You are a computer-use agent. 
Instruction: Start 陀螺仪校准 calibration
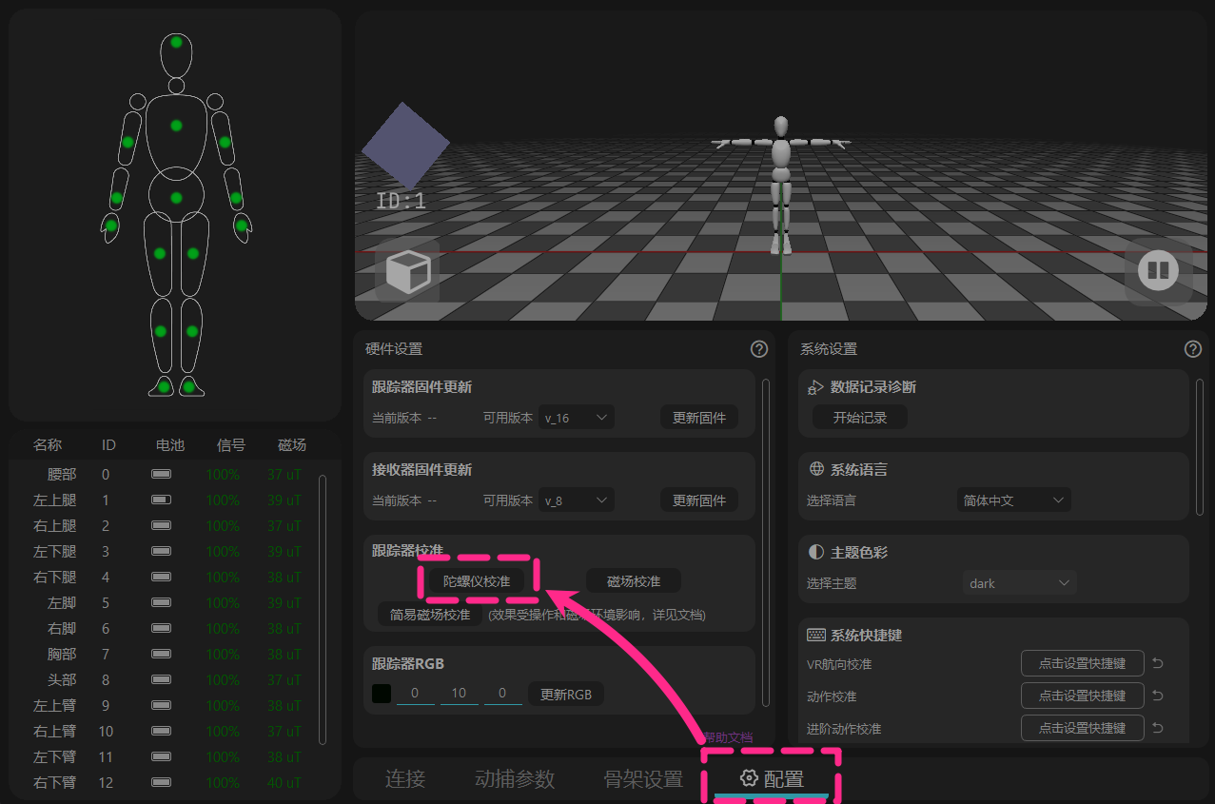[477, 580]
